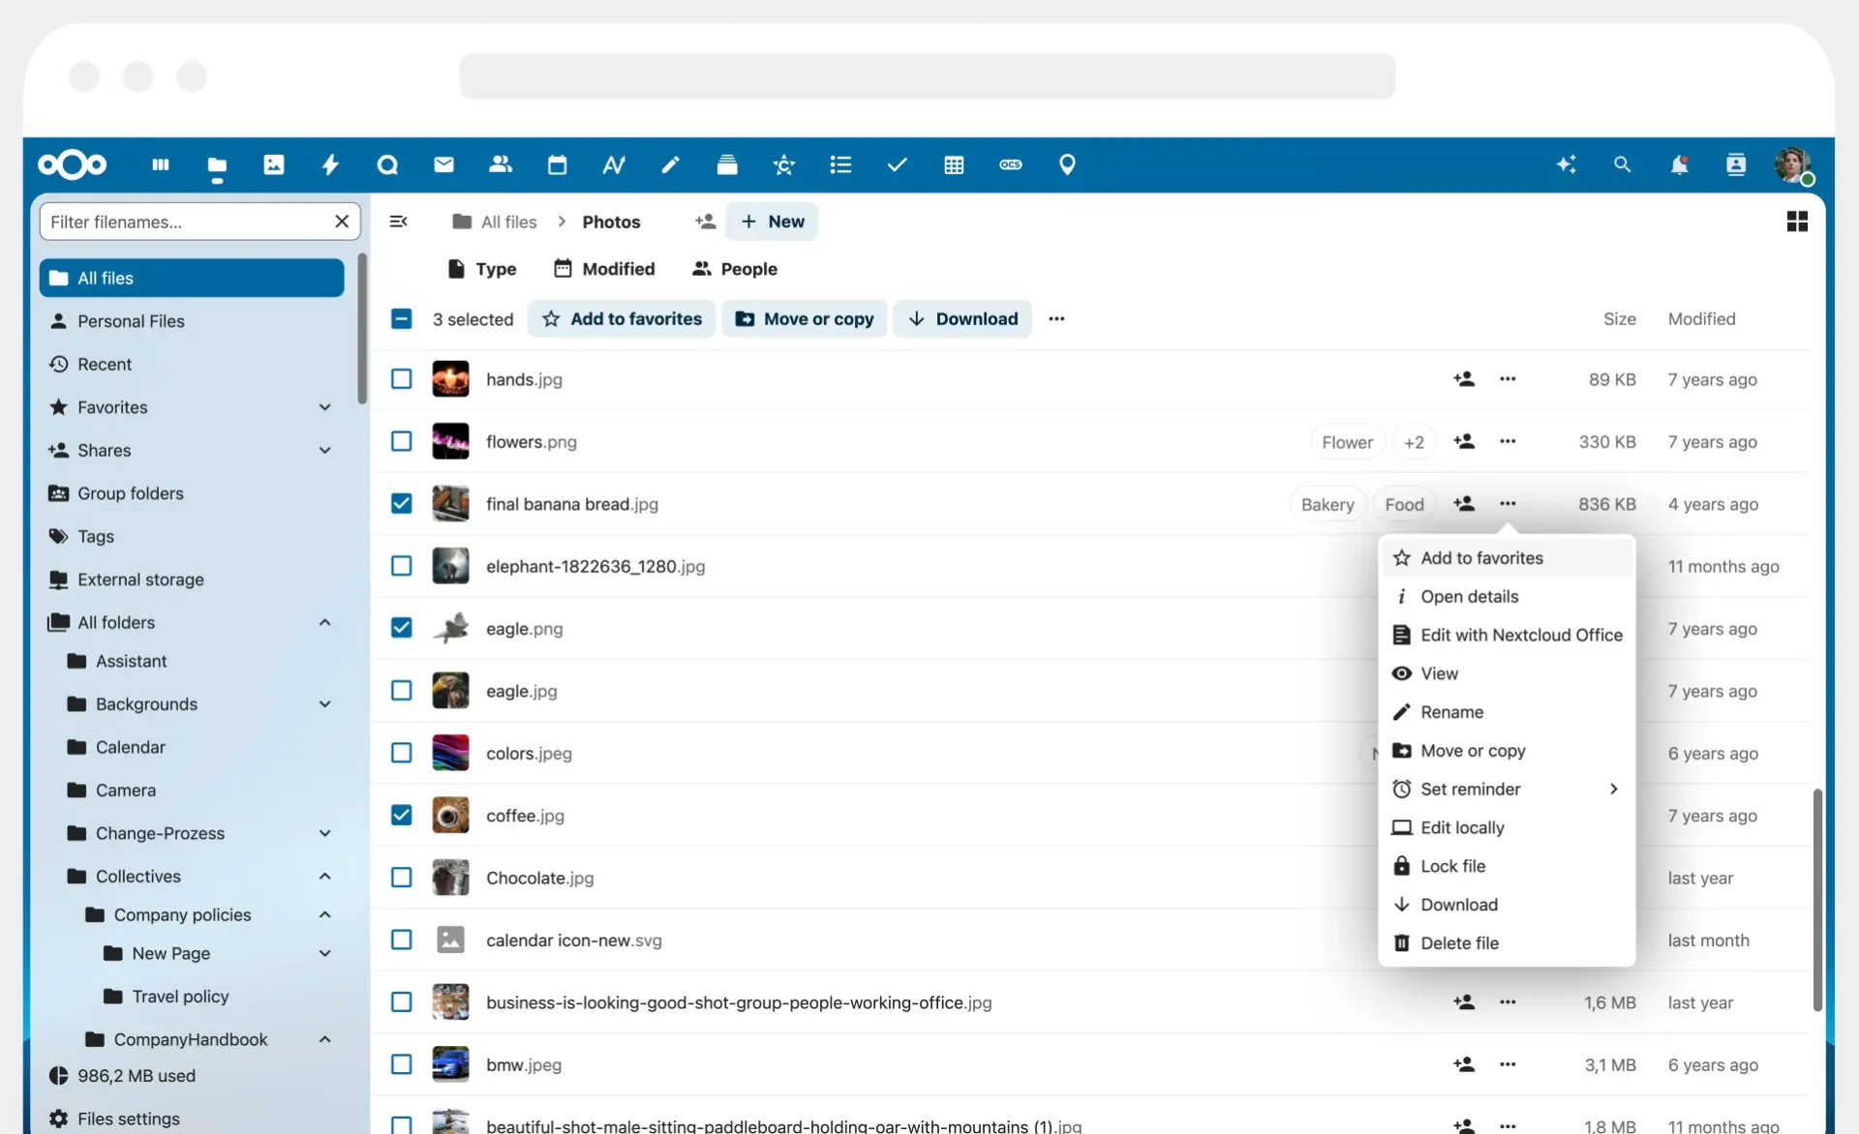Open the Talk app icon

388,164
